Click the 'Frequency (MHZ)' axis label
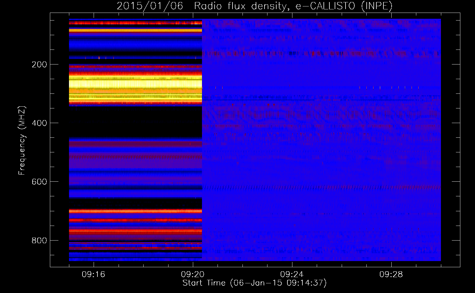 point(22,141)
